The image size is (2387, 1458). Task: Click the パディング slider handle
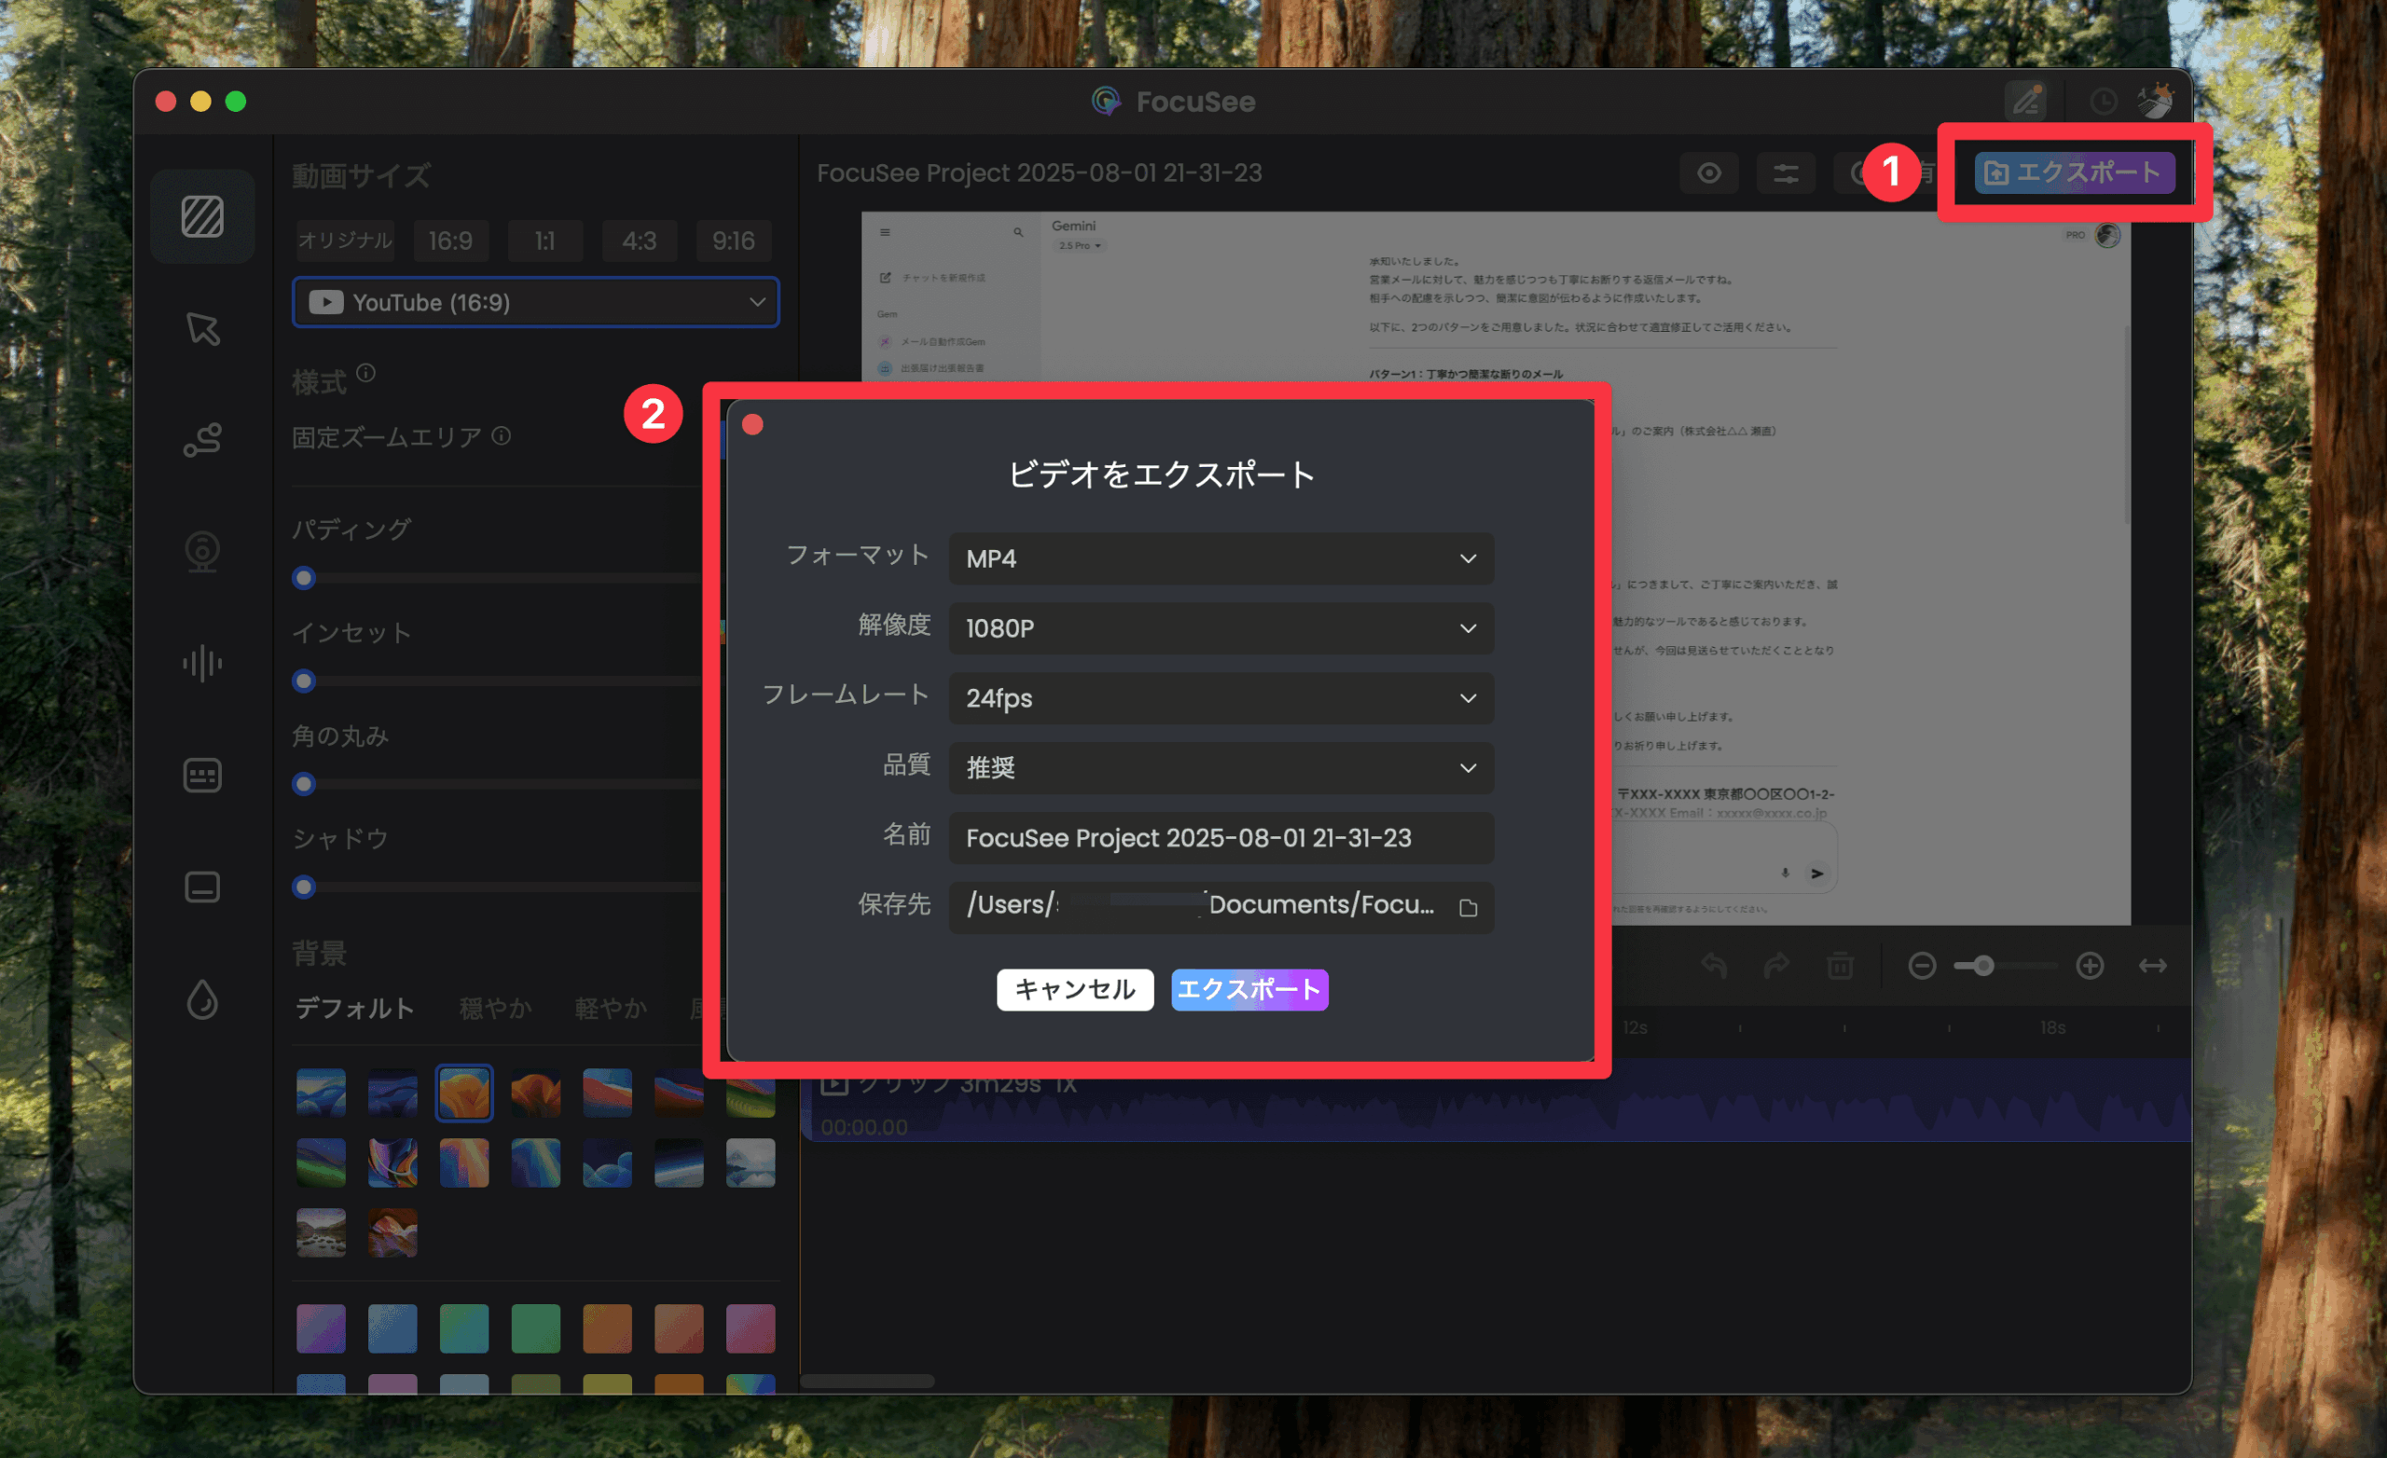(304, 578)
